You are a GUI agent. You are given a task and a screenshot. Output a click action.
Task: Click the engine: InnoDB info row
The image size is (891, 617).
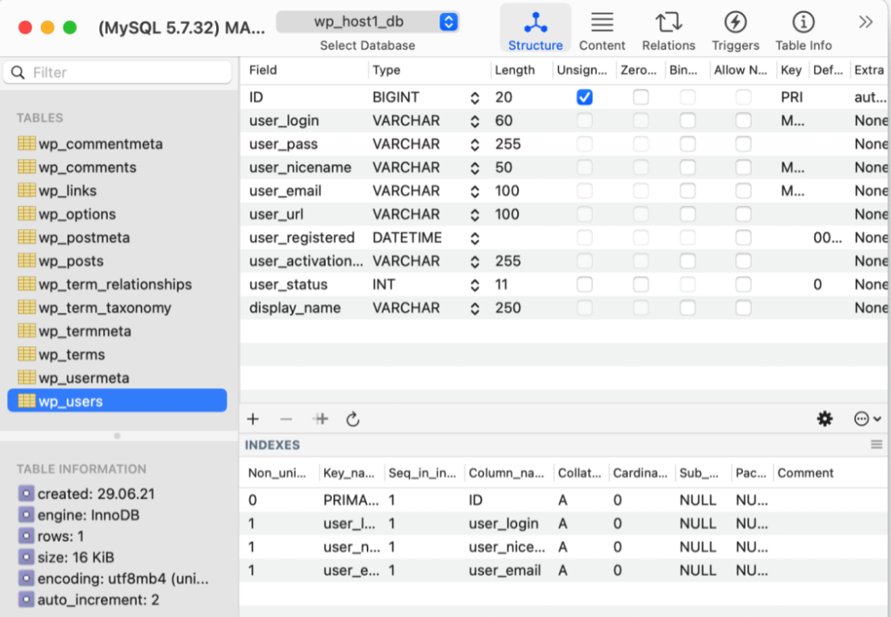tap(89, 514)
